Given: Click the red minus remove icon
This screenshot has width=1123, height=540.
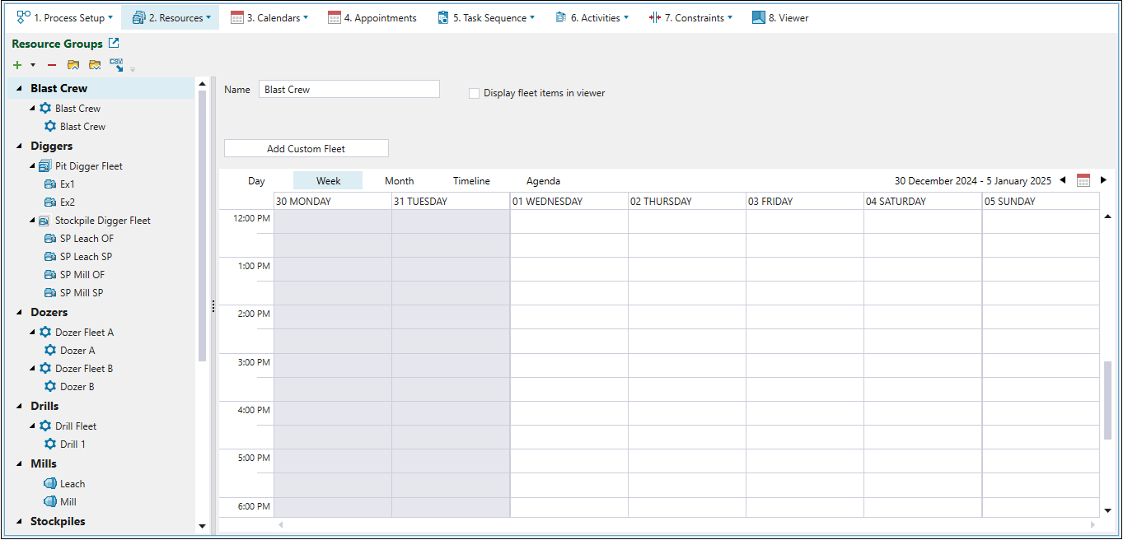Looking at the screenshot, I should click(52, 65).
